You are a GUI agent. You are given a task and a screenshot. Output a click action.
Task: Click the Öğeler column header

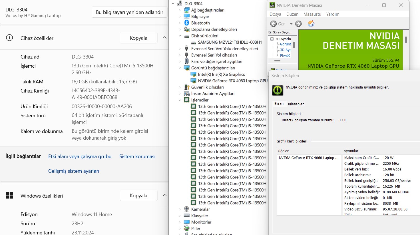pyautogui.click(x=310, y=151)
